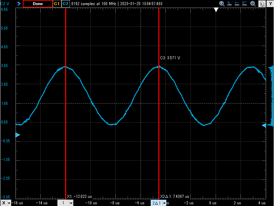Click the 'C2: 3.571 V' cursor readout
Viewport: 274px width, 206px height.
pos(170,58)
